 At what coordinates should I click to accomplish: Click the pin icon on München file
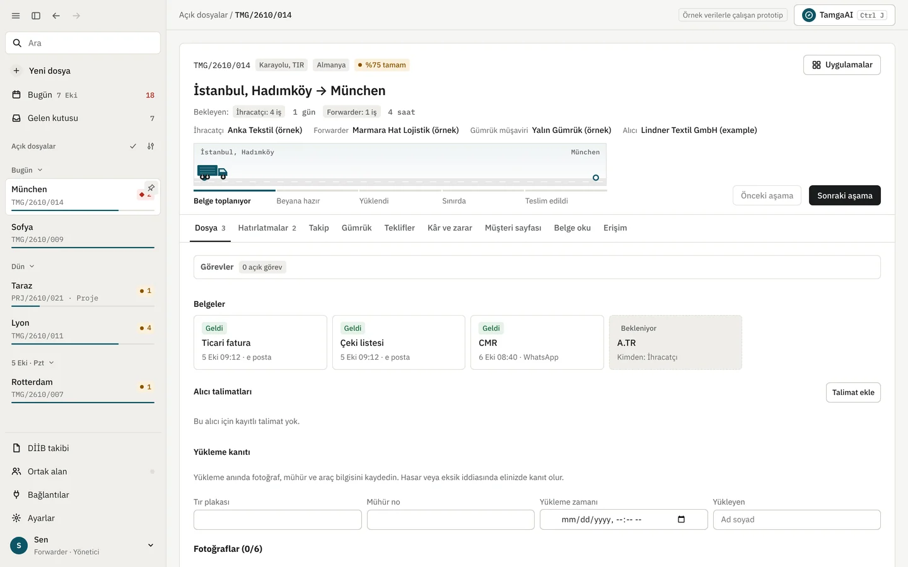pos(151,188)
